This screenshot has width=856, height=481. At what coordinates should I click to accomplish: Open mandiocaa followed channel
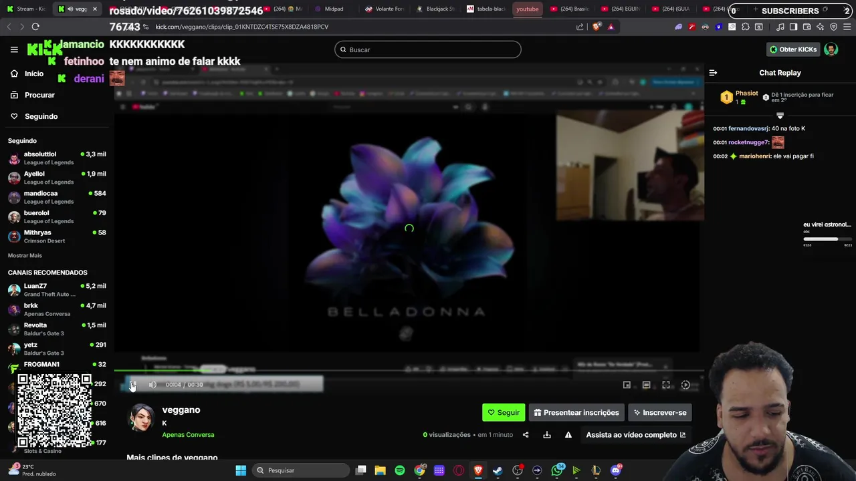[x=57, y=197]
